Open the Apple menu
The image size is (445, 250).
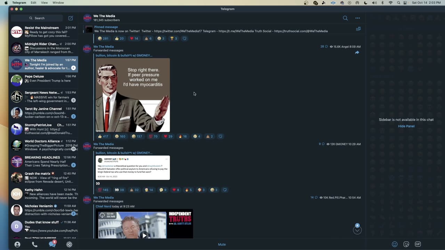pyautogui.click(x=6, y=3)
